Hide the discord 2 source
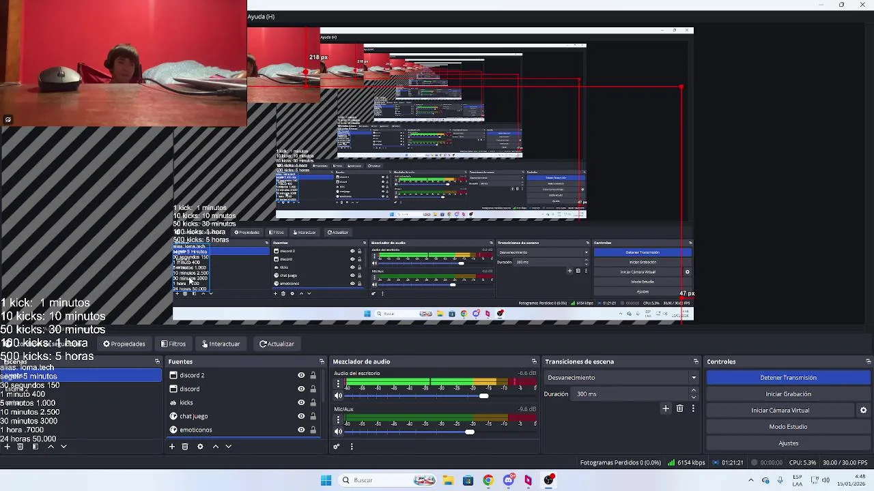The width and height of the screenshot is (874, 491). [x=301, y=375]
